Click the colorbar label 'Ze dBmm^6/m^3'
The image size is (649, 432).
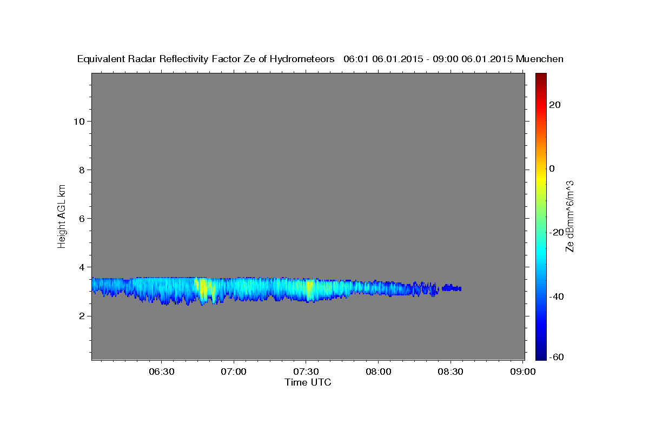coord(569,216)
